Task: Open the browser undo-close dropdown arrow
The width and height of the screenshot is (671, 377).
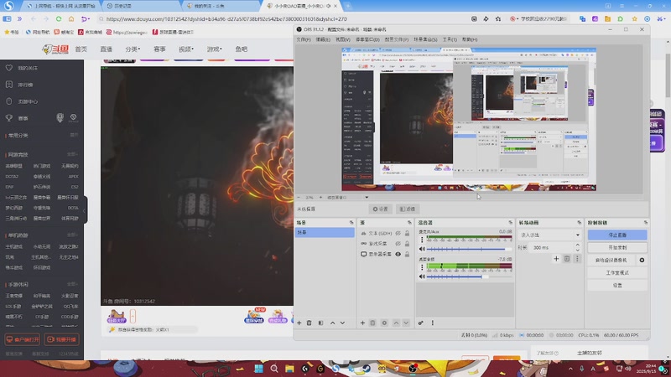Action: pyautogui.click(x=88, y=18)
